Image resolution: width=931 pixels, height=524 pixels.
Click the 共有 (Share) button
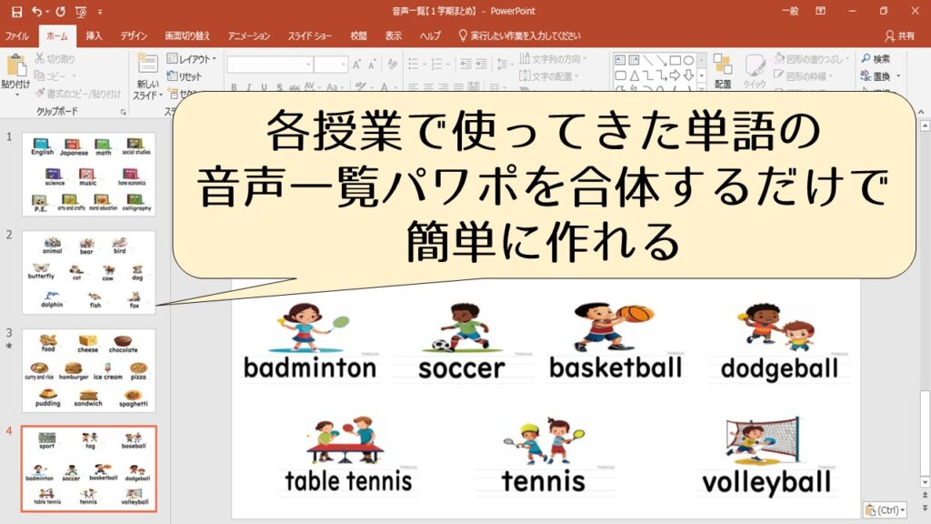tap(900, 36)
